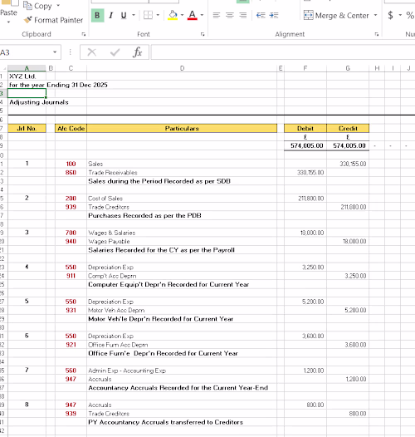Screen dimensions: 415x437
Task: Select Admin Exp - Accounting Exp cell
Action: click(182, 371)
